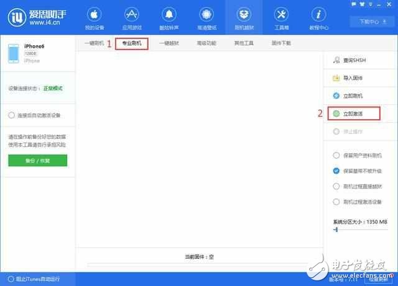Click the iPhone6 device thumbnail icon
Screen dimensions: 398x286
(13, 53)
